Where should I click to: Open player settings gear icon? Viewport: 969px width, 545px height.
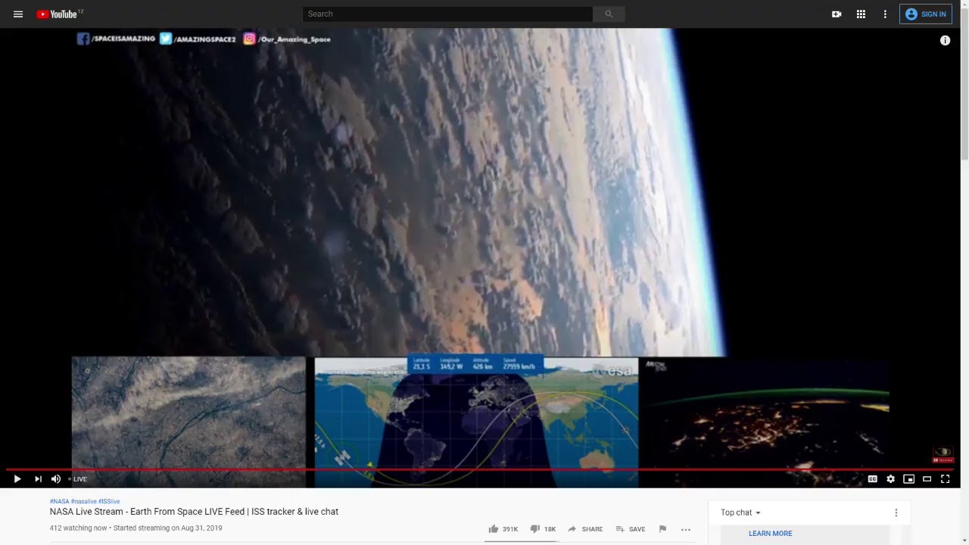891,479
